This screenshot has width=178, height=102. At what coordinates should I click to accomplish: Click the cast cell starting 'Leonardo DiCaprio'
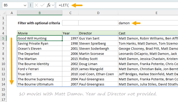[x=148, y=54]
